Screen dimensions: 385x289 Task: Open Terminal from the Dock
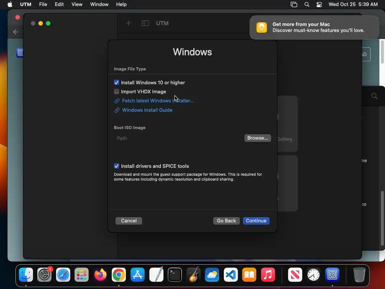(x=175, y=274)
